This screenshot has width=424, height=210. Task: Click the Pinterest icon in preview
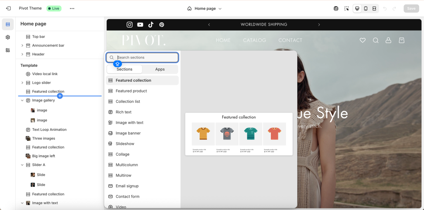tap(162, 25)
